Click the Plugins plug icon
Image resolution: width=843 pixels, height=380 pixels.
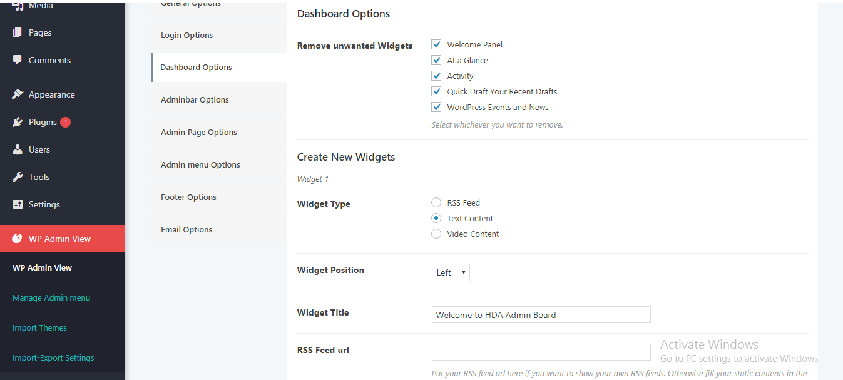point(18,122)
